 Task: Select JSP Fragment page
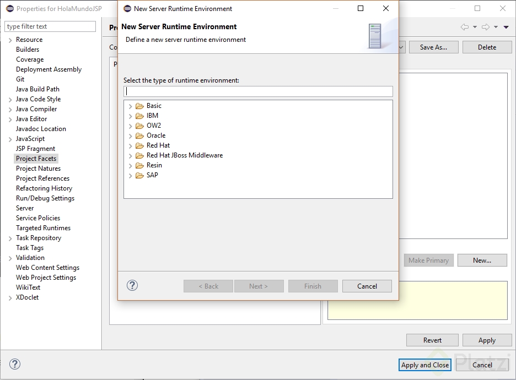[x=35, y=149]
